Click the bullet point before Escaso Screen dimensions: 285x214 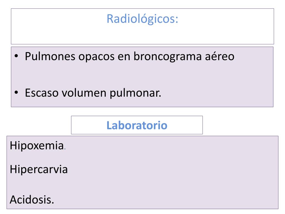pyautogui.click(x=16, y=93)
